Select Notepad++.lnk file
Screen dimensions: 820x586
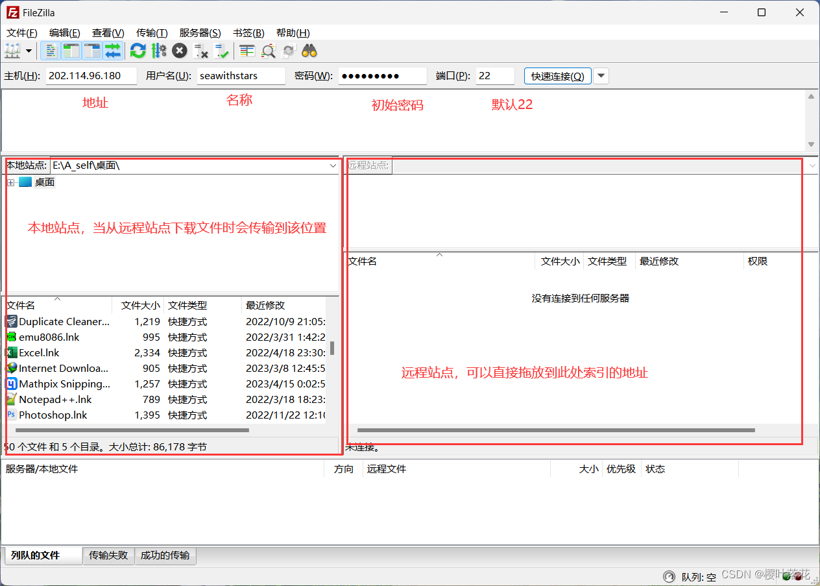[x=166, y=399]
